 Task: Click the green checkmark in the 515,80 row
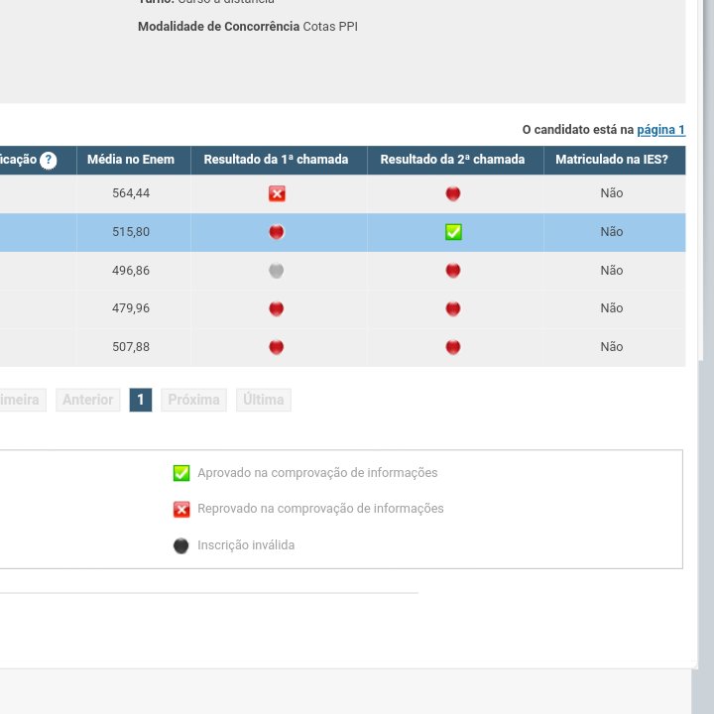[453, 232]
